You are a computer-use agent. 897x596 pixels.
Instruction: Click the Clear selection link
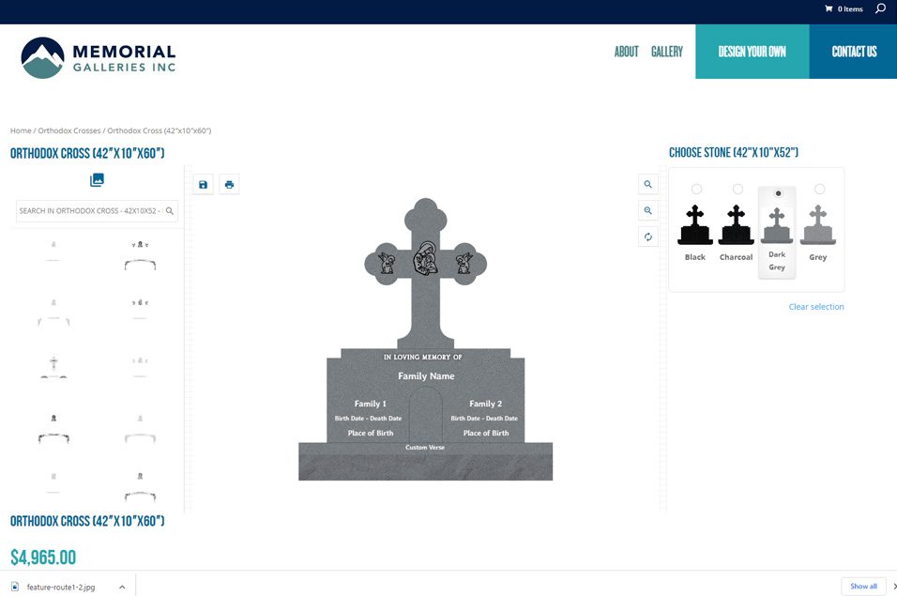tap(815, 307)
